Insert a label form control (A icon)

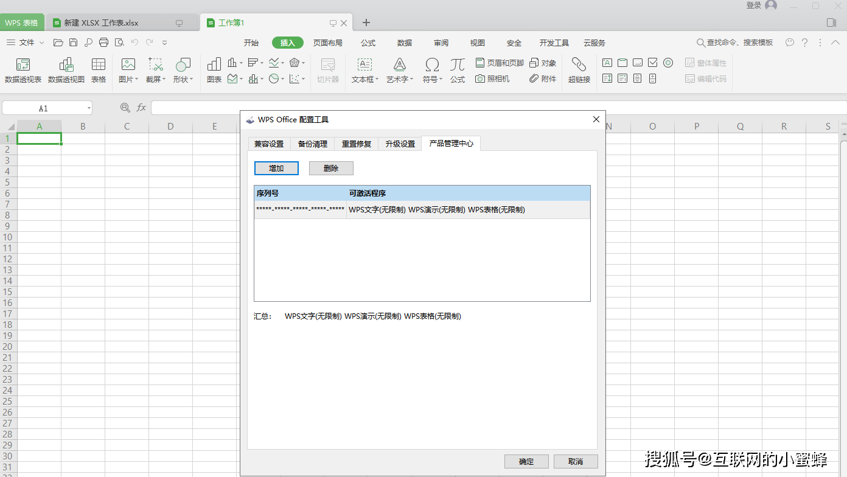tap(607, 63)
